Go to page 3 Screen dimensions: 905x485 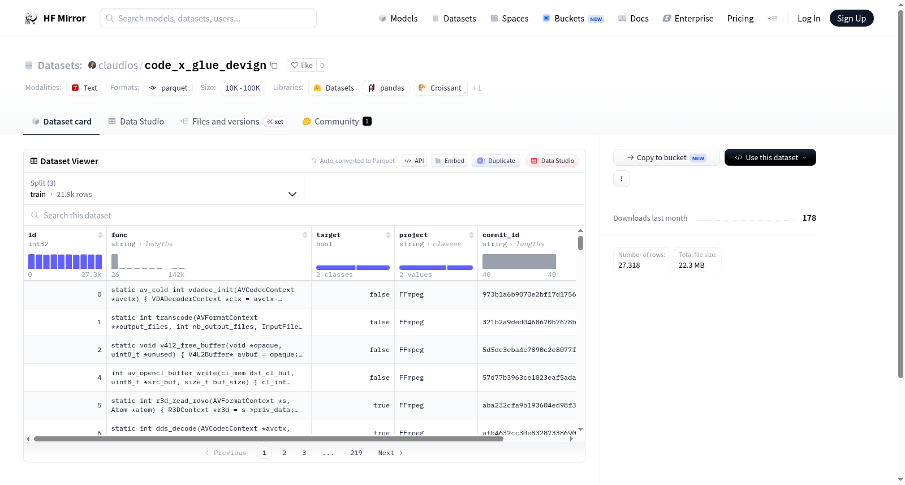pyautogui.click(x=304, y=453)
